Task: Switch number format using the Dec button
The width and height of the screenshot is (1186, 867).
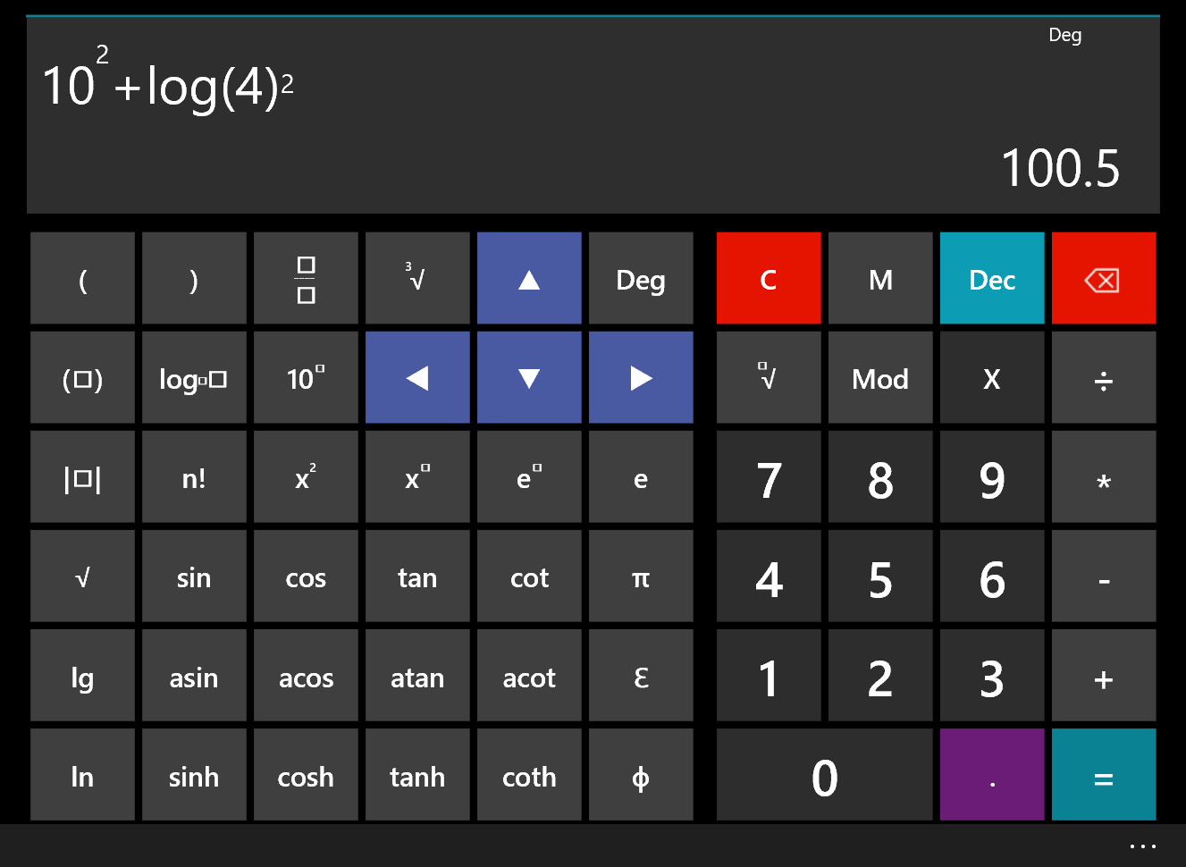Action: (x=991, y=279)
